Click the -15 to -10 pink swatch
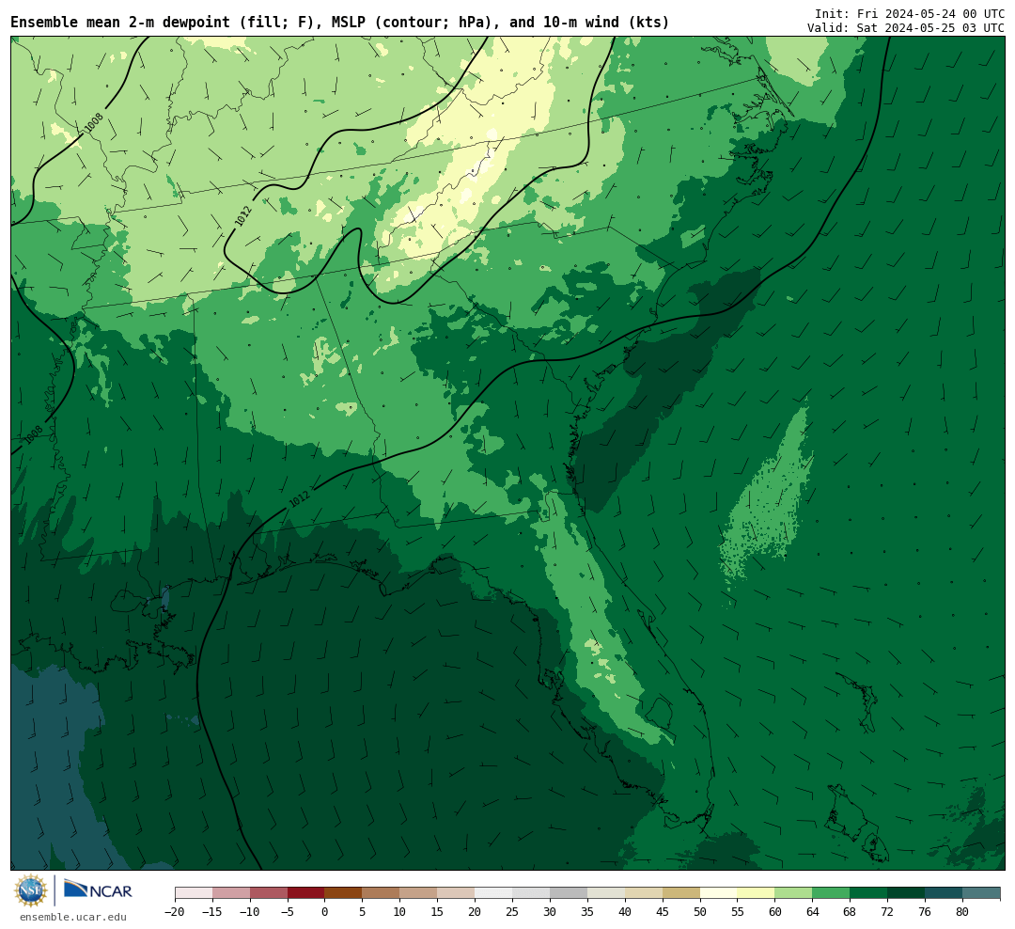The height and width of the screenshot is (929, 1015). [231, 893]
